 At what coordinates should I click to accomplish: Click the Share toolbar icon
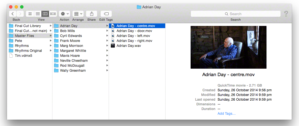(x=92, y=14)
